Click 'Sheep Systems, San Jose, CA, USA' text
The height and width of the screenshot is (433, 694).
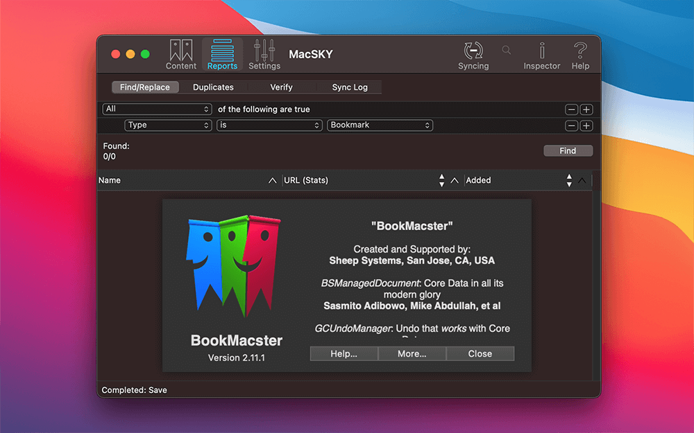412,260
